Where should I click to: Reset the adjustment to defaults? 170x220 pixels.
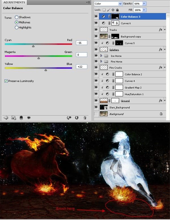tap(77, 118)
